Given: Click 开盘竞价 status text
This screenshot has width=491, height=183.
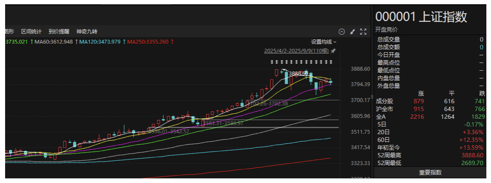Looking at the screenshot, I should [x=387, y=30].
